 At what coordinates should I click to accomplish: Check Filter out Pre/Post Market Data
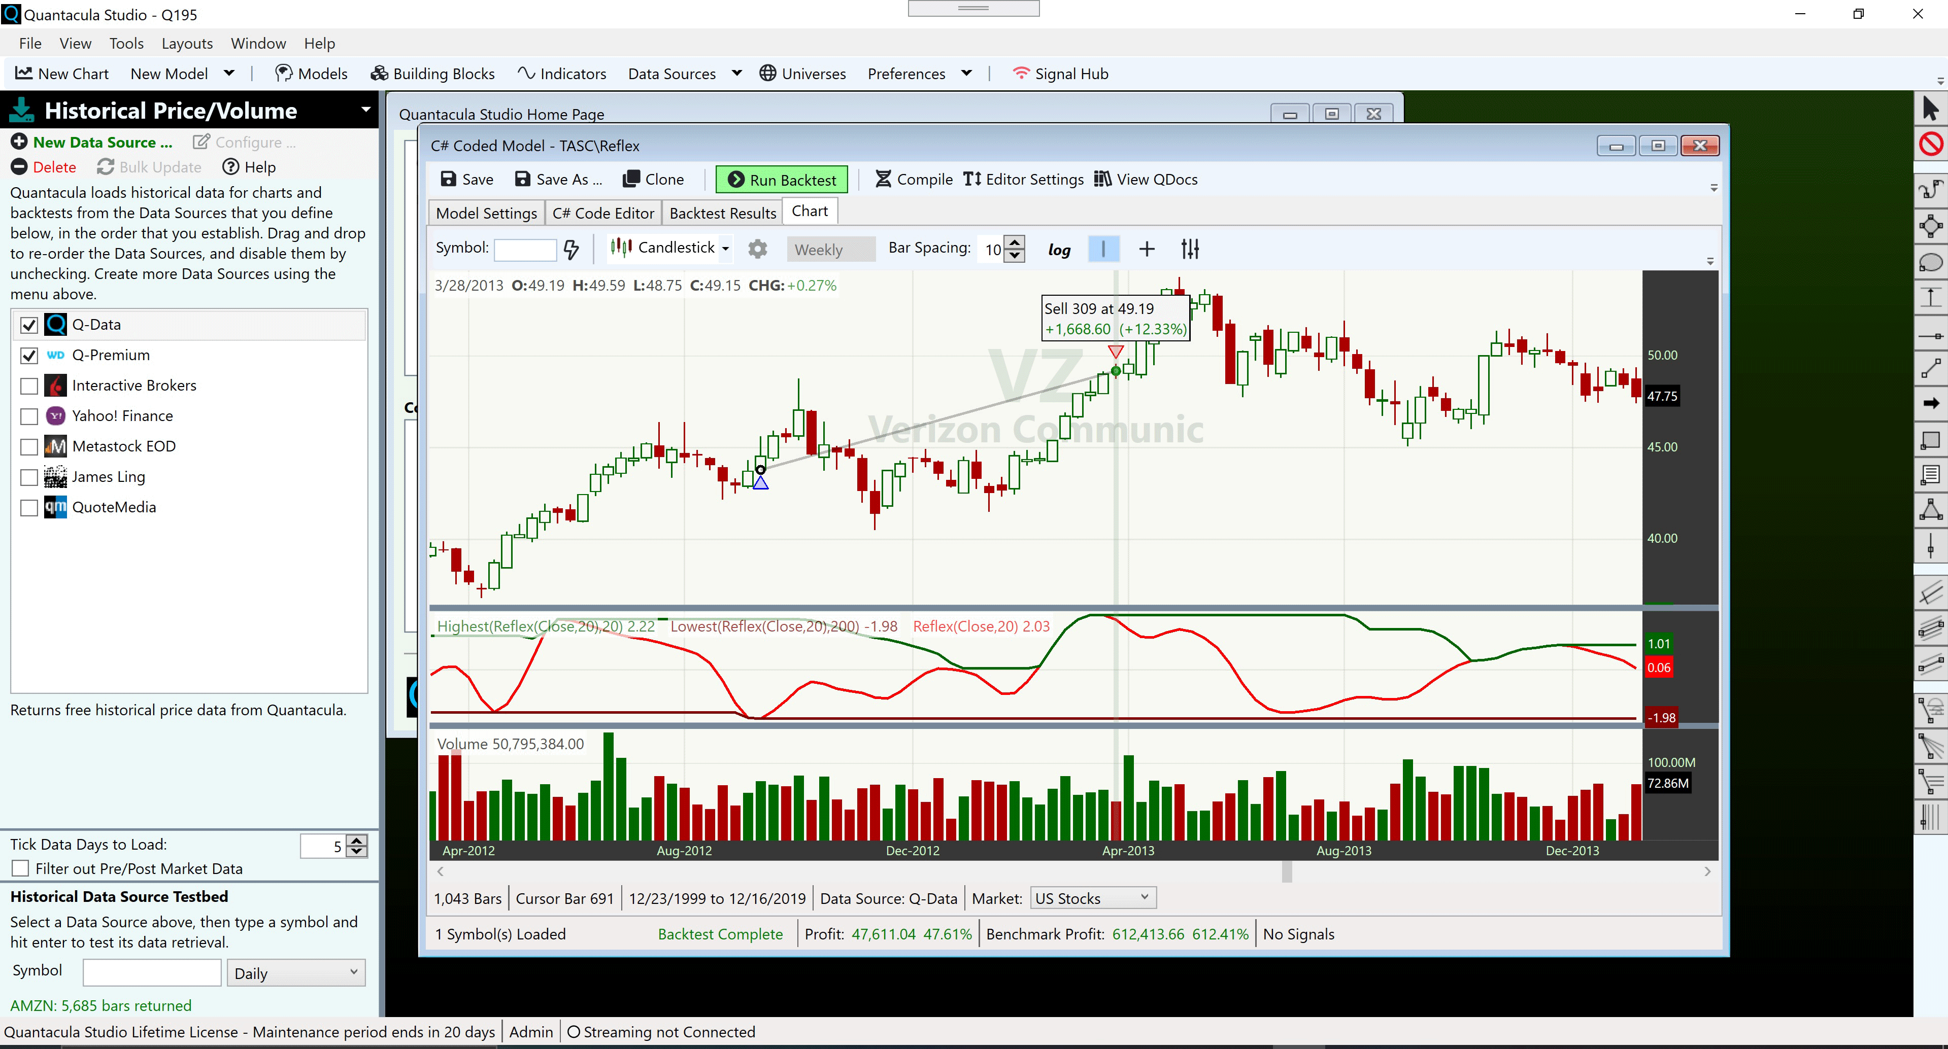click(20, 868)
